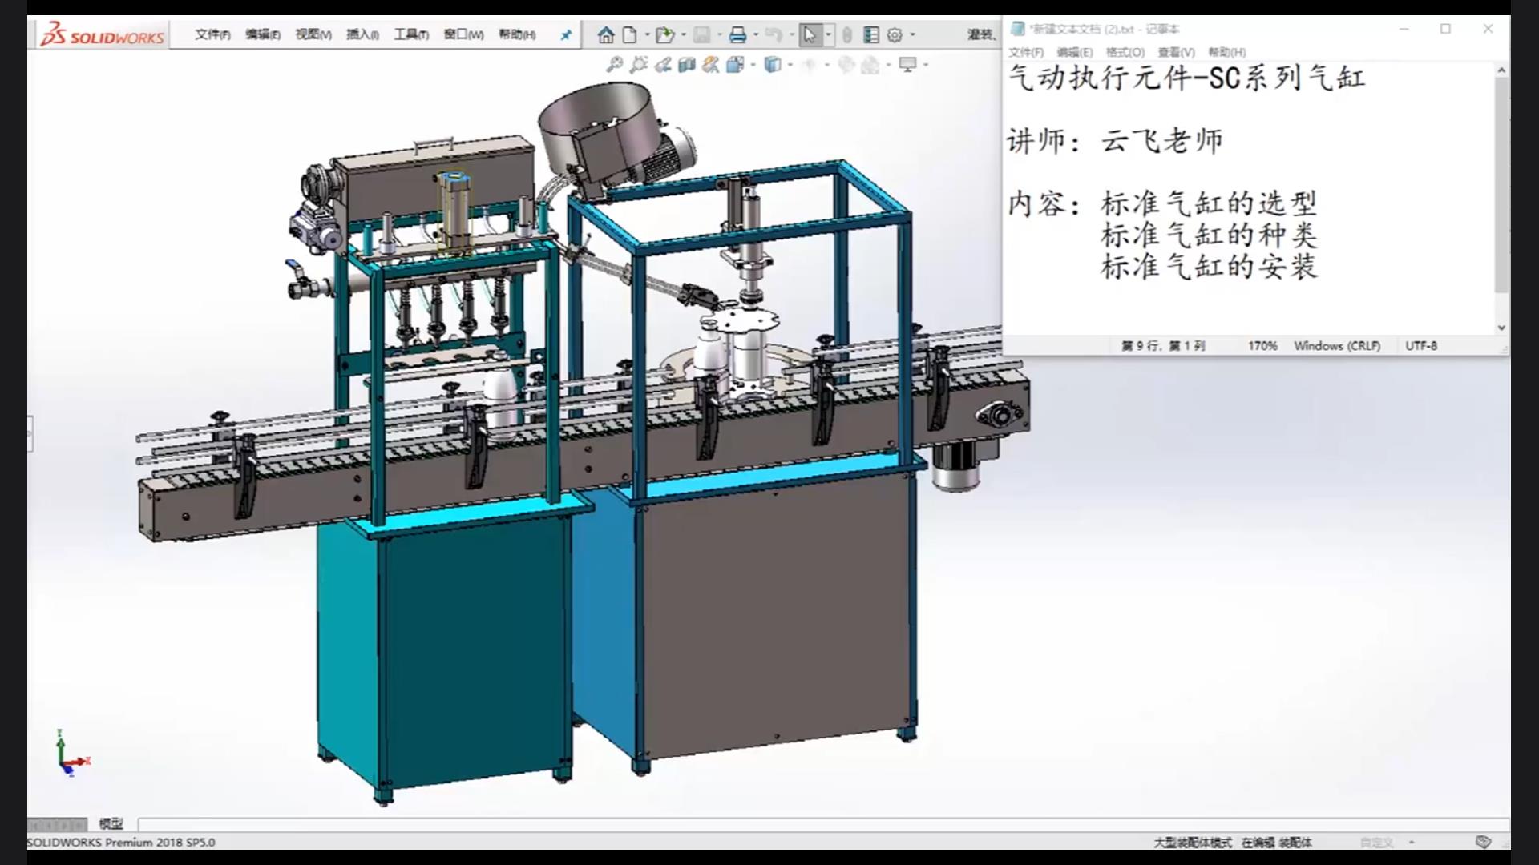The image size is (1539, 865).
Task: Click Notepad scrollbar down arrow
Action: coord(1502,328)
